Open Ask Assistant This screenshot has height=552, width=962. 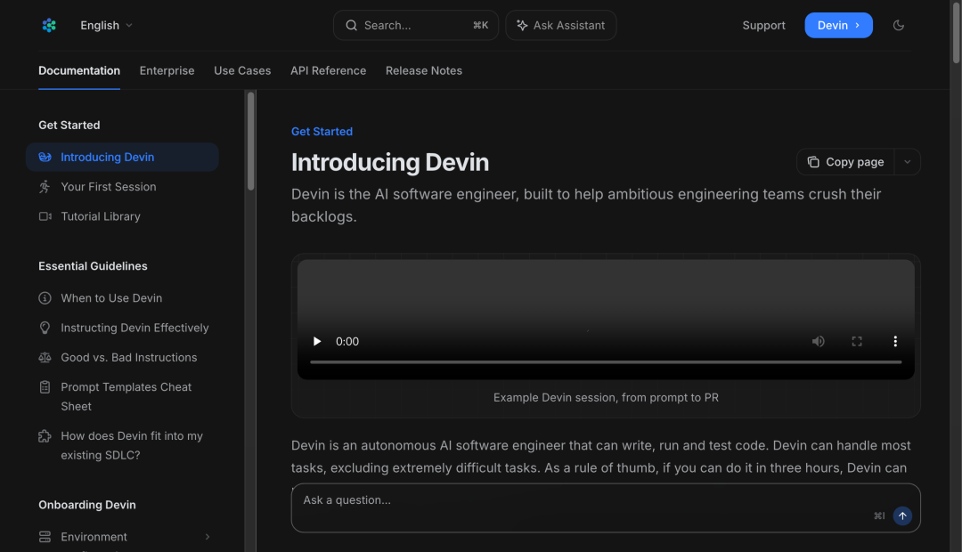561,25
